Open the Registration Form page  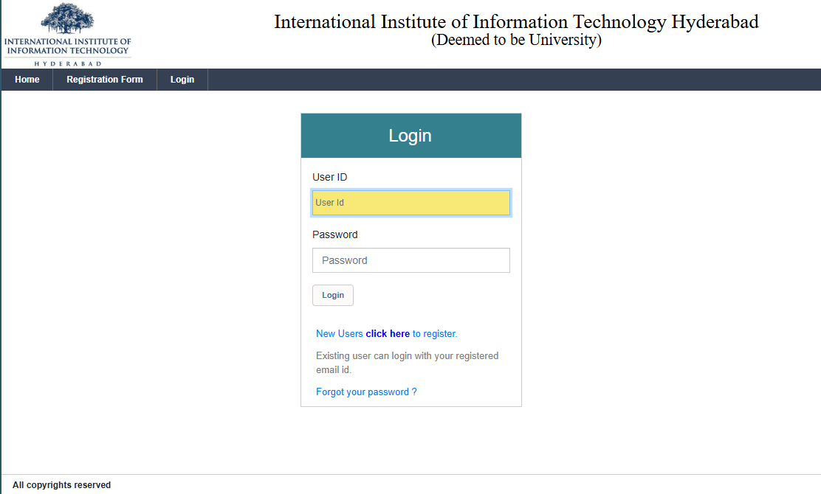tap(104, 79)
